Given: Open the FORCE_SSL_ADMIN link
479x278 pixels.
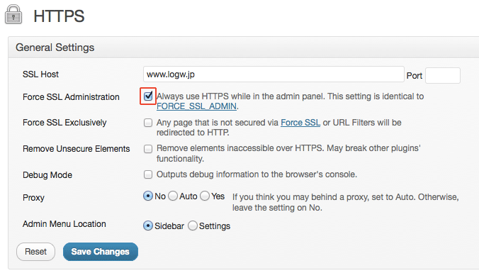Looking at the screenshot, I should pyautogui.click(x=196, y=106).
